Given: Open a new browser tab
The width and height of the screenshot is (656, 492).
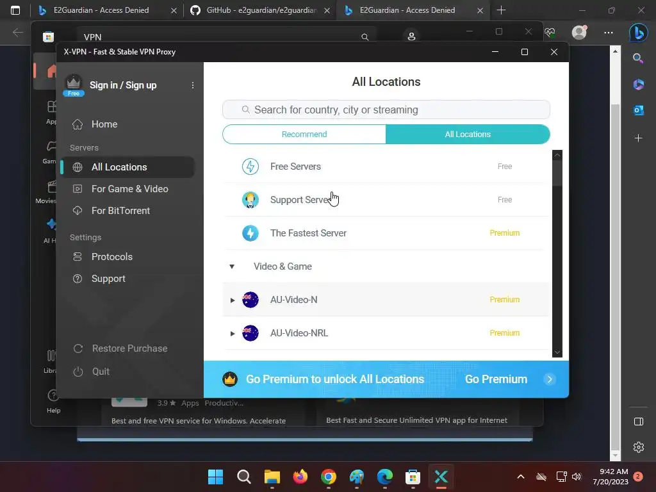Looking at the screenshot, I should (501, 10).
